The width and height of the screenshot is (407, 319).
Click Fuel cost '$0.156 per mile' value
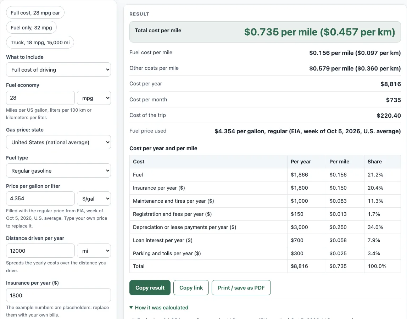355,53
